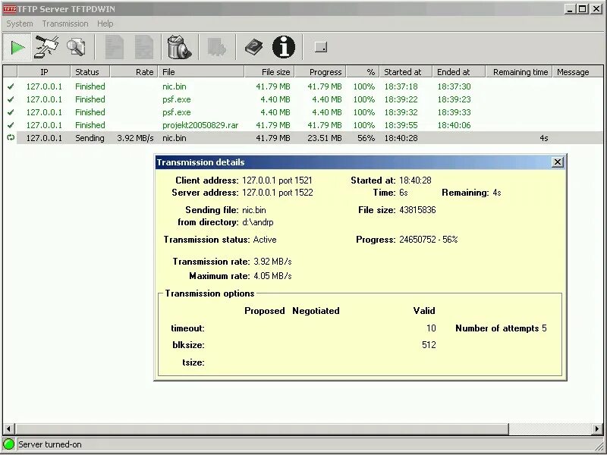Click the Started at column header
This screenshot has width=607, height=455.
tap(406, 72)
